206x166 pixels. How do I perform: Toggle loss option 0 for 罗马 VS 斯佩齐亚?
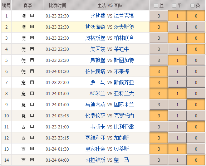click(x=196, y=82)
